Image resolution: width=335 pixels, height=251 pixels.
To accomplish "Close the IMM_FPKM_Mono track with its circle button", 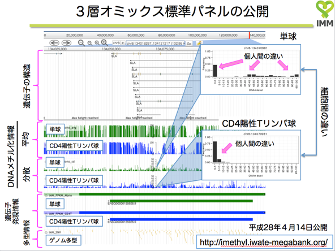I will pyautogui.click(x=46, y=195).
